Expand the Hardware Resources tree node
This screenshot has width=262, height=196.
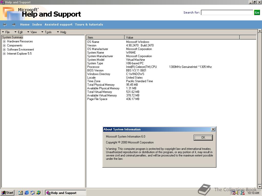(x=4, y=41)
